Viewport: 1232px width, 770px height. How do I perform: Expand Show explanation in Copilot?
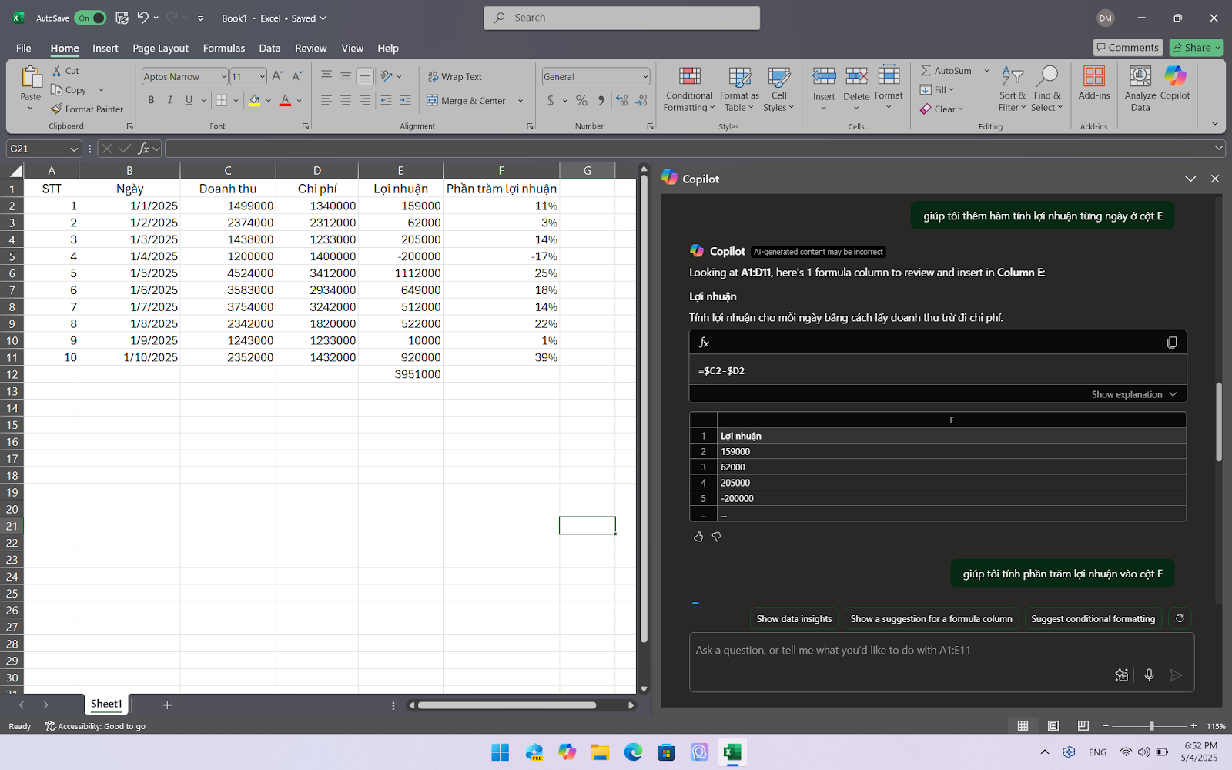(1133, 394)
